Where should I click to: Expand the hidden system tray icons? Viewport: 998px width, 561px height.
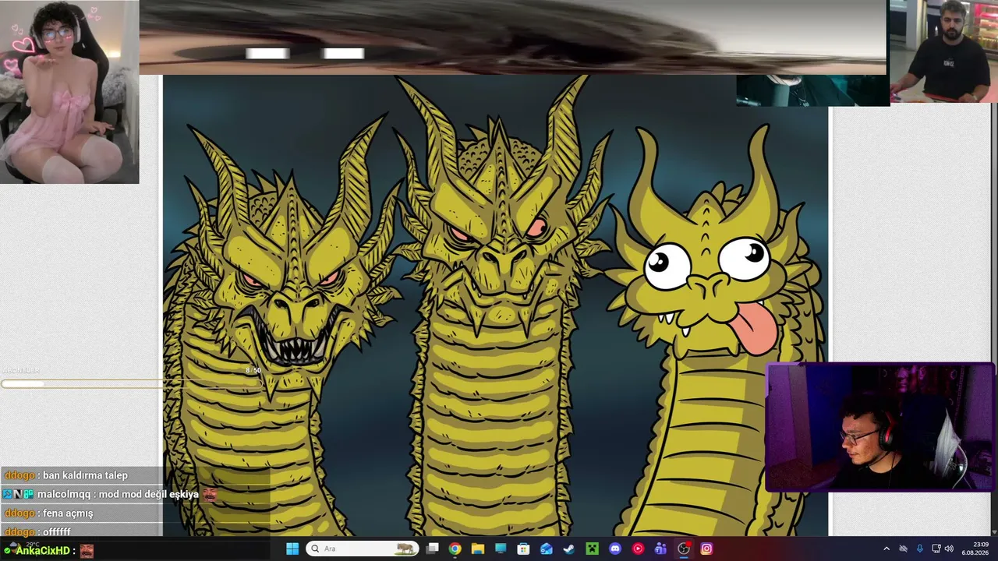tap(887, 549)
